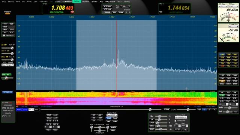Screen dimensions: 240x135
Task: Adjust the AGC-T slider
Action: coord(7,53)
